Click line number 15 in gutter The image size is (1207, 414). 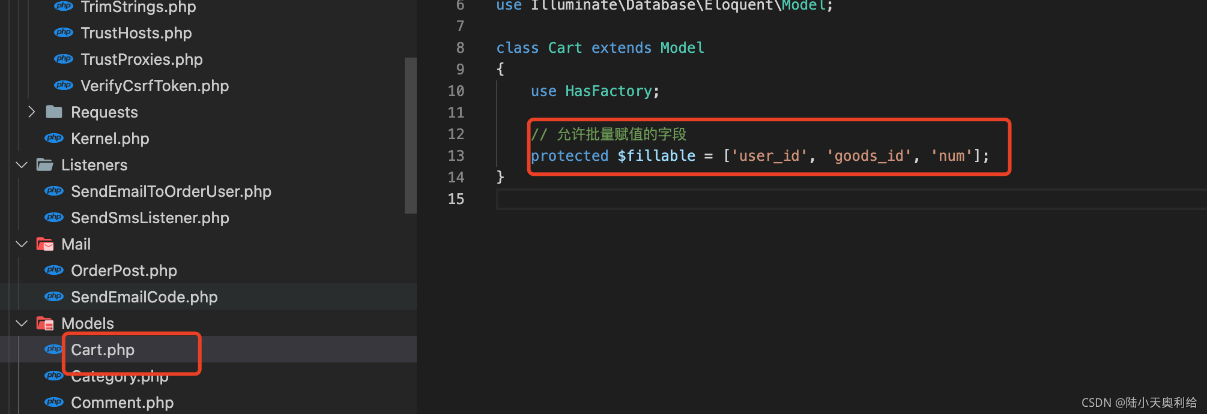coord(456,199)
